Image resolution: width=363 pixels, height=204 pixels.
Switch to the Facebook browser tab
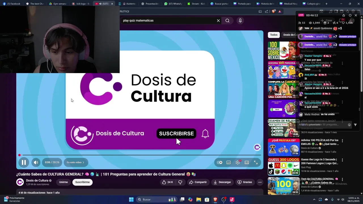pos(12,4)
